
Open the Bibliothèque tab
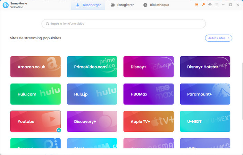point(156,5)
